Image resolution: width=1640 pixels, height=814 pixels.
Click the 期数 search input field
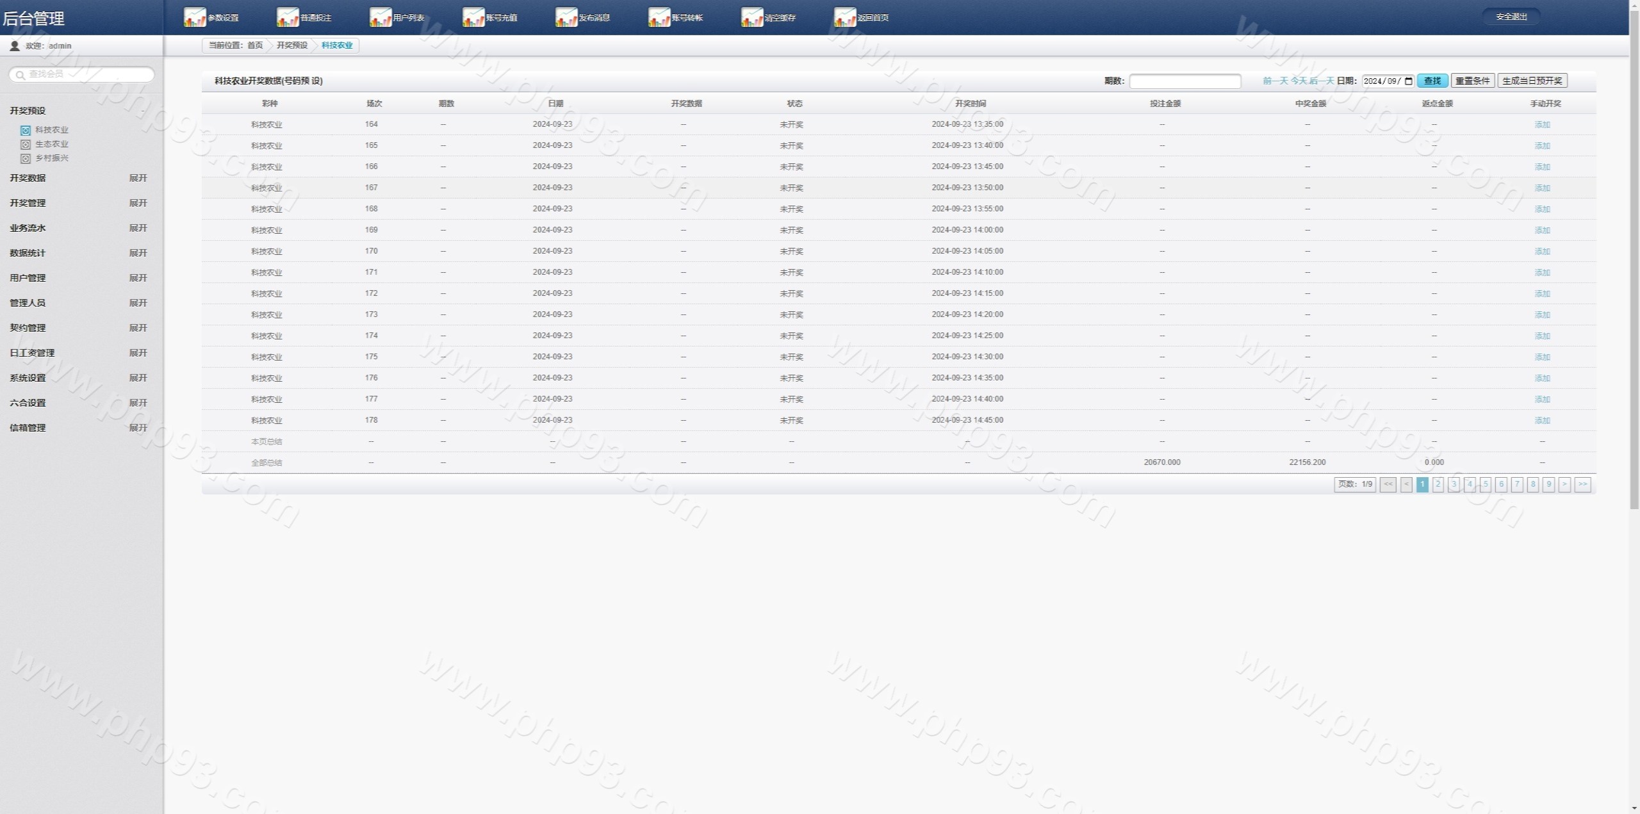pyautogui.click(x=1185, y=81)
